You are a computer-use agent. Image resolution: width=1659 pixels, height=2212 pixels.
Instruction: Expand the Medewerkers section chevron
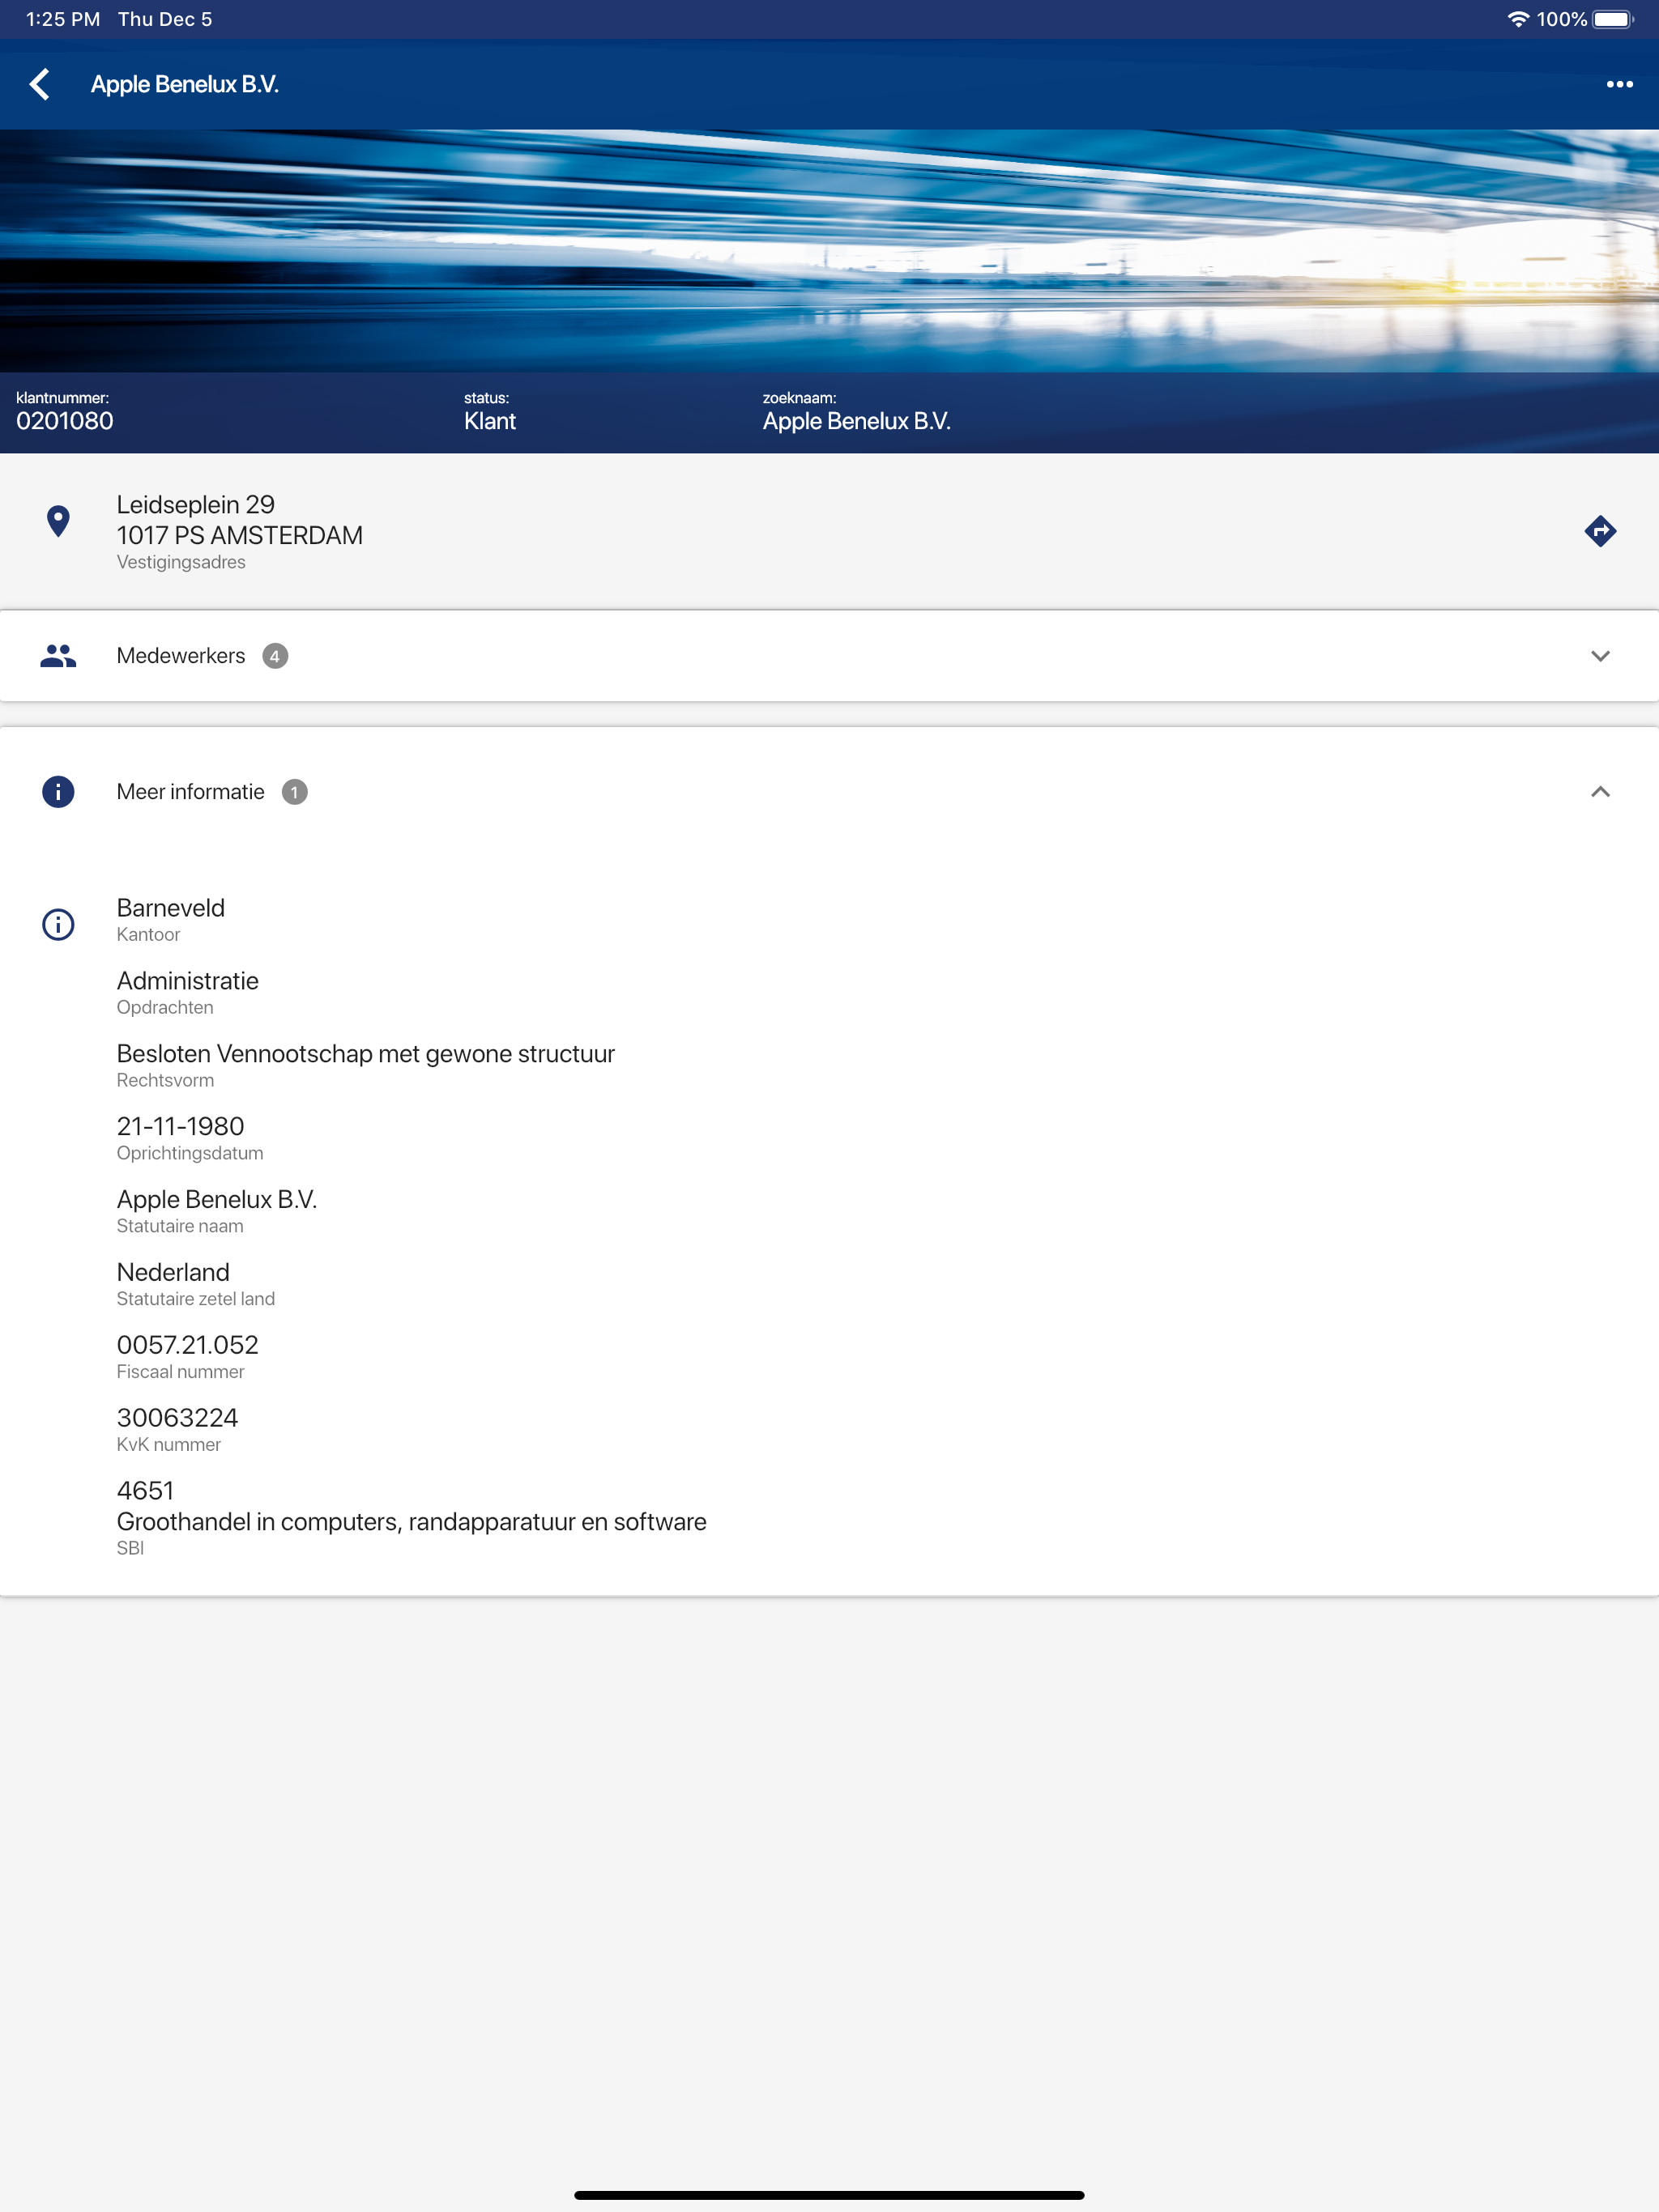point(1600,656)
